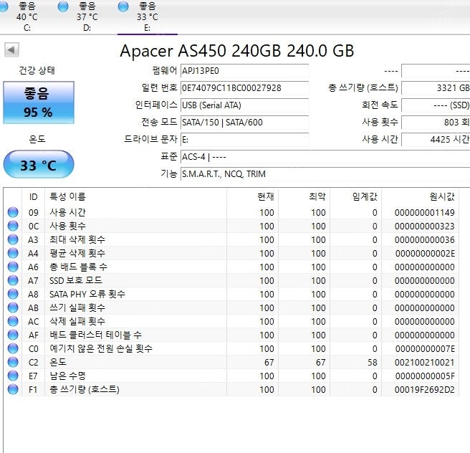This screenshot has width=470, height=453.
Task: Select the attribute row SATA PHY 오류 횟수
Action: 231,294
